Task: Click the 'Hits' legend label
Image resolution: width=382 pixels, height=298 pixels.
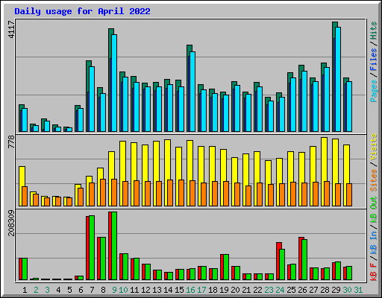Action: (x=374, y=31)
